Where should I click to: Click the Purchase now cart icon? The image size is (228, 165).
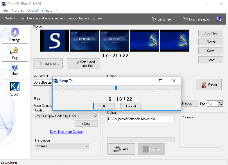tap(186, 19)
